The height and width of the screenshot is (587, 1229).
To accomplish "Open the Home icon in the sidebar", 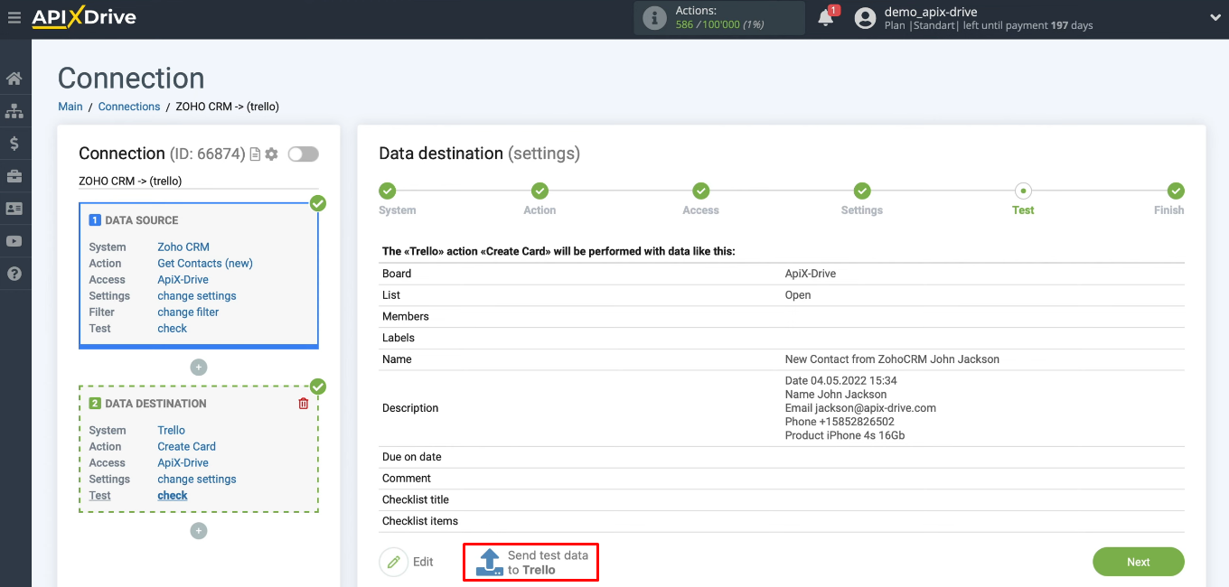I will coord(14,78).
